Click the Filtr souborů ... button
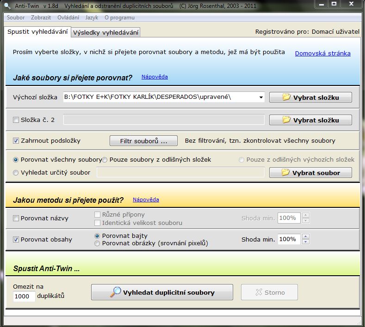This screenshot has width=365, height=327. point(142,140)
